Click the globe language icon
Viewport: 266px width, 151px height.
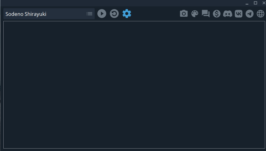click(x=261, y=14)
